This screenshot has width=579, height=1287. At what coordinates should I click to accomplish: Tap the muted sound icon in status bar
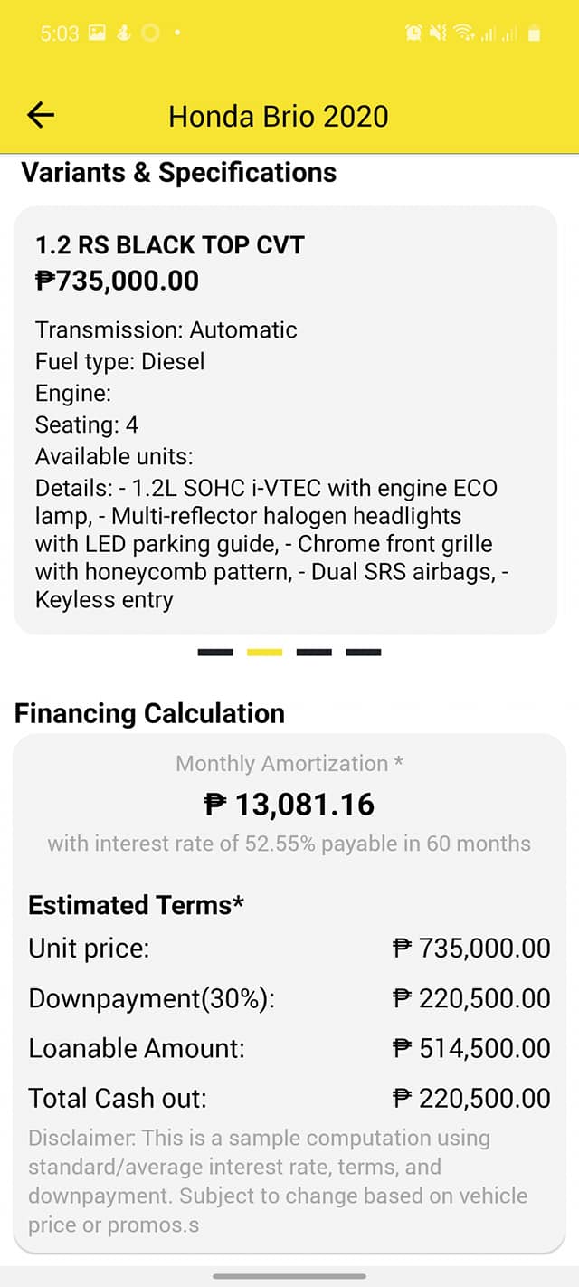point(439,33)
